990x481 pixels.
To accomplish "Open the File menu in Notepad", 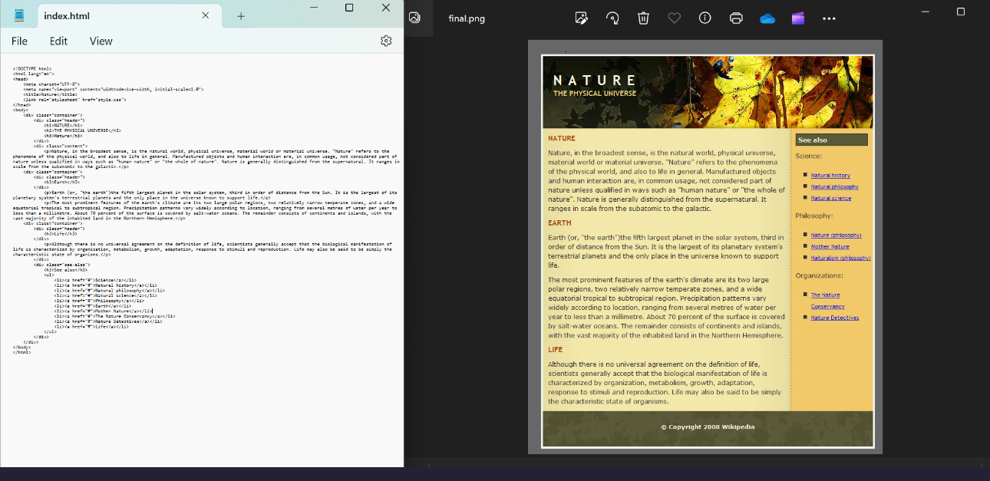I will [18, 41].
